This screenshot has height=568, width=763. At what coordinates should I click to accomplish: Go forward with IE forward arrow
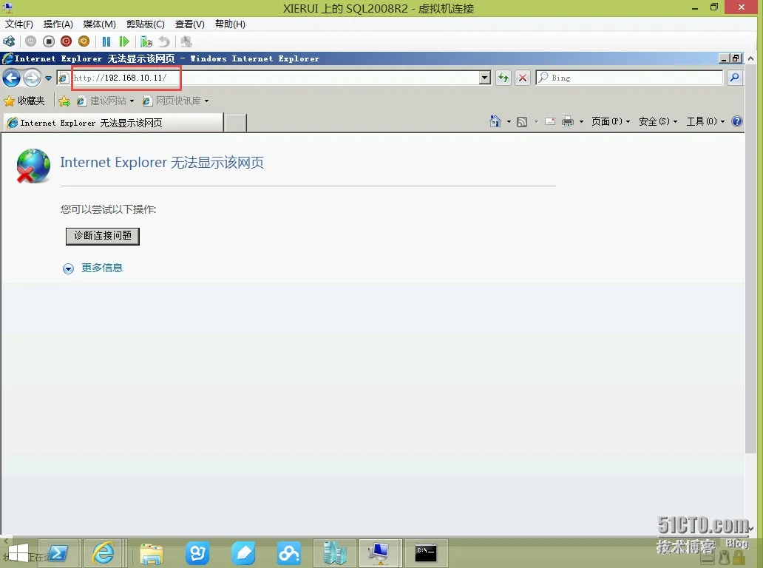click(x=32, y=78)
